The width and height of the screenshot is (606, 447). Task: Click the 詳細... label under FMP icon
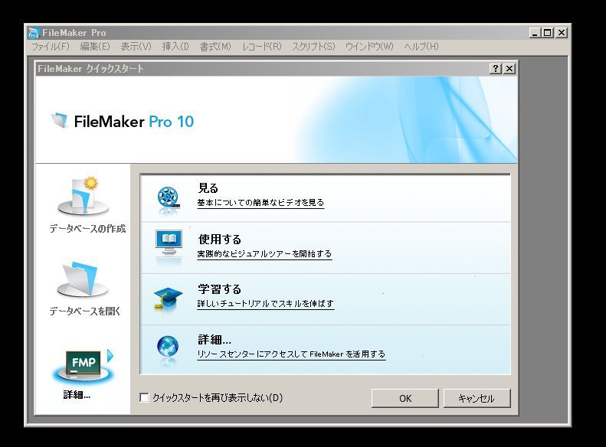point(77,394)
